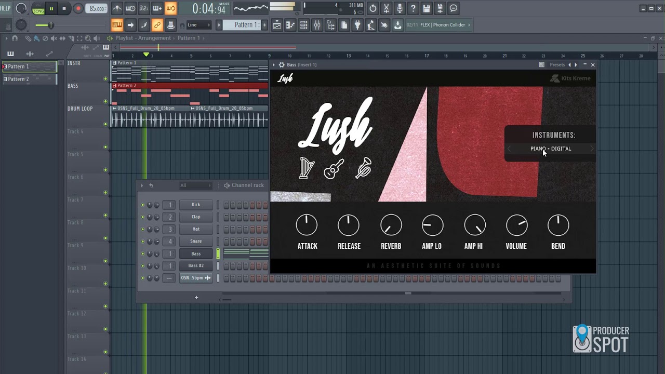Click the OSN..5bpm audio channel button
Screen dimensions: 665x374
tap(196, 278)
